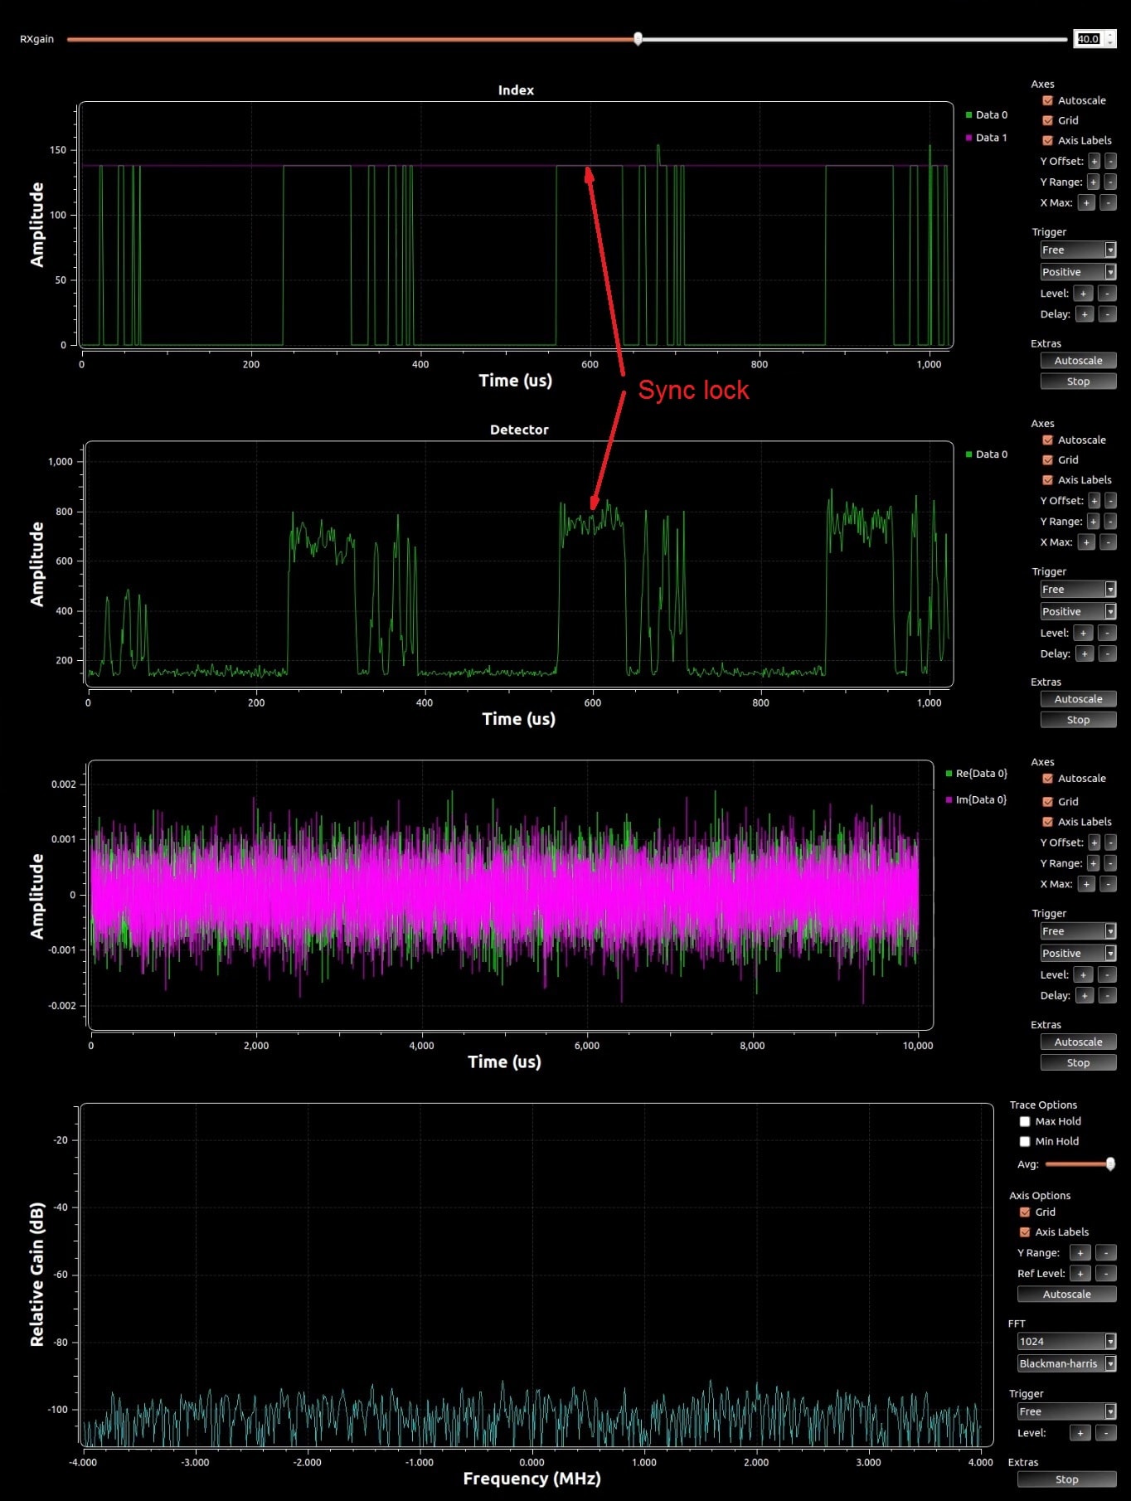Increase Y Offset plus for Index plot

click(x=1095, y=162)
